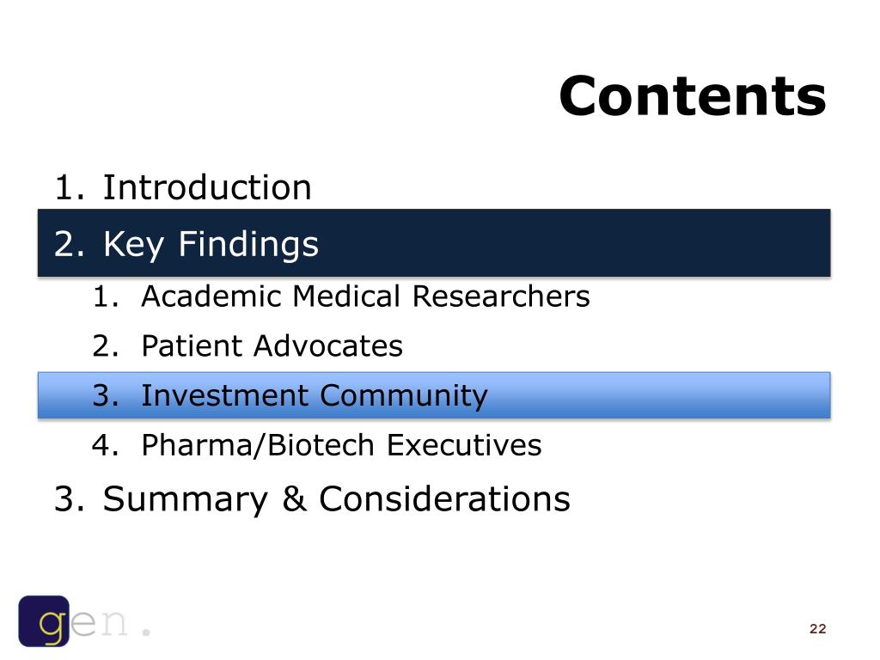This screenshot has height=660, width=880.
Task: Select the highlighted Investment Community entry
Action: point(434,395)
